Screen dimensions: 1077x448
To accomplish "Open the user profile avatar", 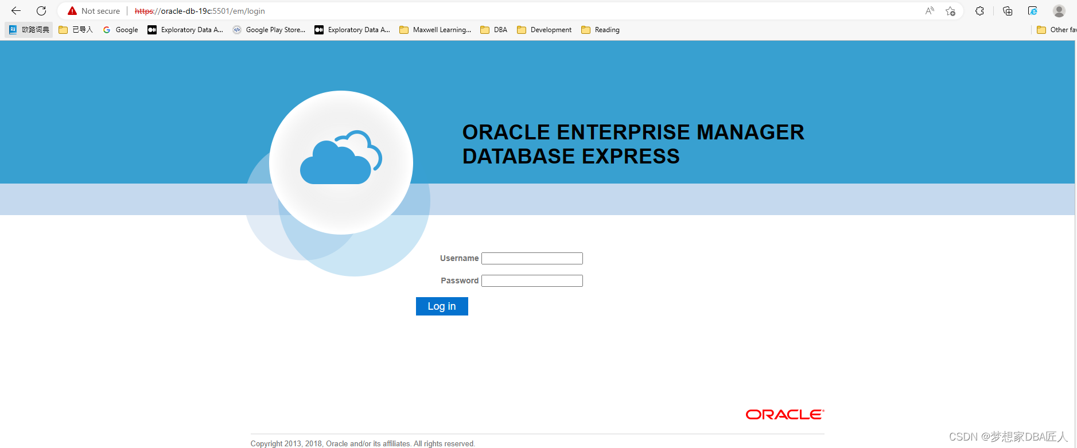I will [x=1059, y=11].
